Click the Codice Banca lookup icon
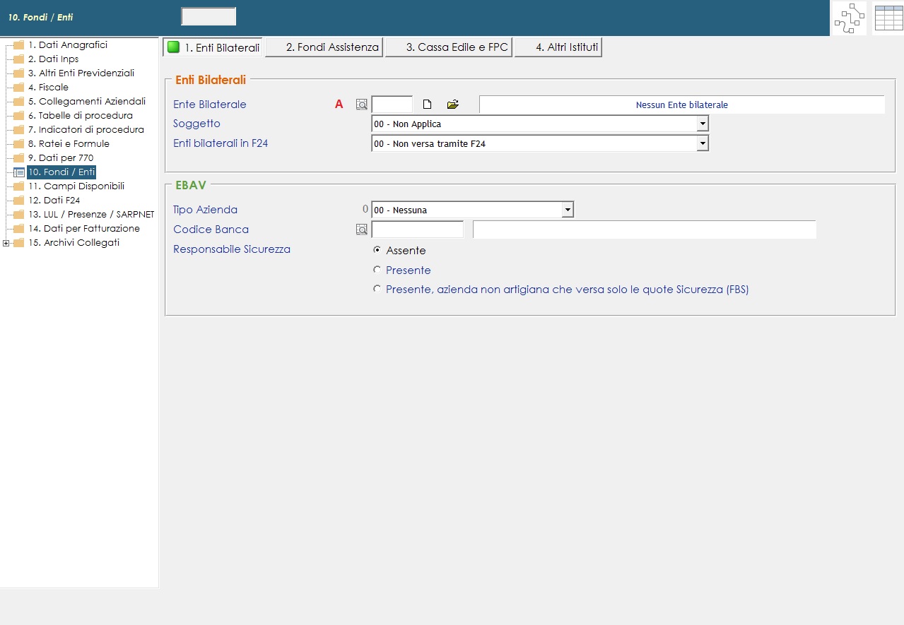Screen dimensions: 904x625 coord(362,230)
